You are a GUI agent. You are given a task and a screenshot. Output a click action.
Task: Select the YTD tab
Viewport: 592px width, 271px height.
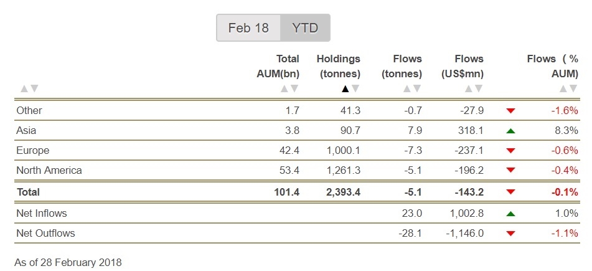point(305,28)
